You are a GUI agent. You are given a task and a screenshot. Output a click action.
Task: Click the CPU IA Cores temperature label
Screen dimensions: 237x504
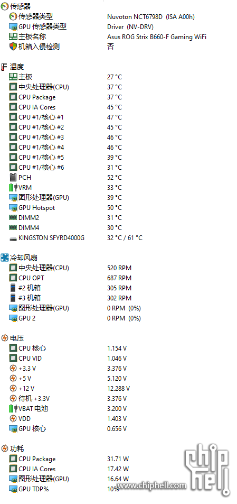[37, 107]
